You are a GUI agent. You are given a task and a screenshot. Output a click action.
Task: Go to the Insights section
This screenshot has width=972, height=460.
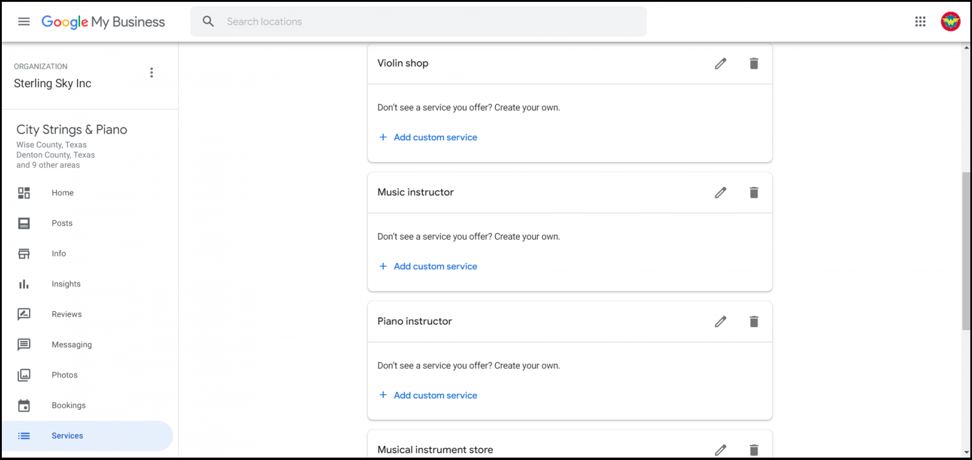click(x=66, y=284)
